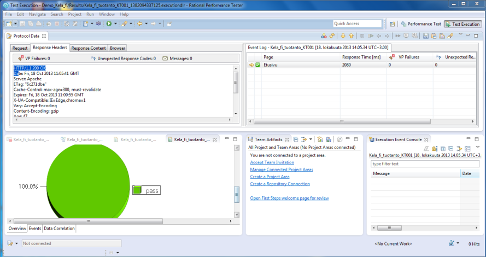Click the VP Failures column header in Event Log
Image resolution: width=486 pixels, height=257 pixels.
[x=409, y=57]
